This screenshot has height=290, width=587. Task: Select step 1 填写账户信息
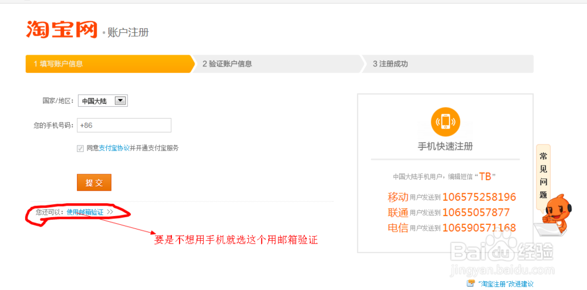109,64
